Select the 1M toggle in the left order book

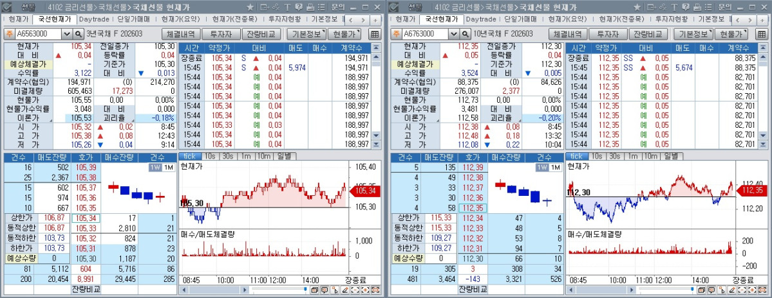tap(169, 168)
